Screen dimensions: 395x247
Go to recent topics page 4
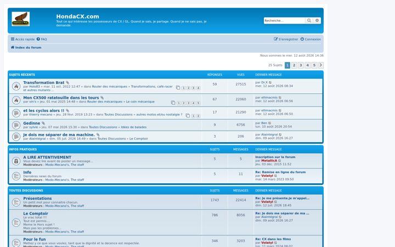308,65
